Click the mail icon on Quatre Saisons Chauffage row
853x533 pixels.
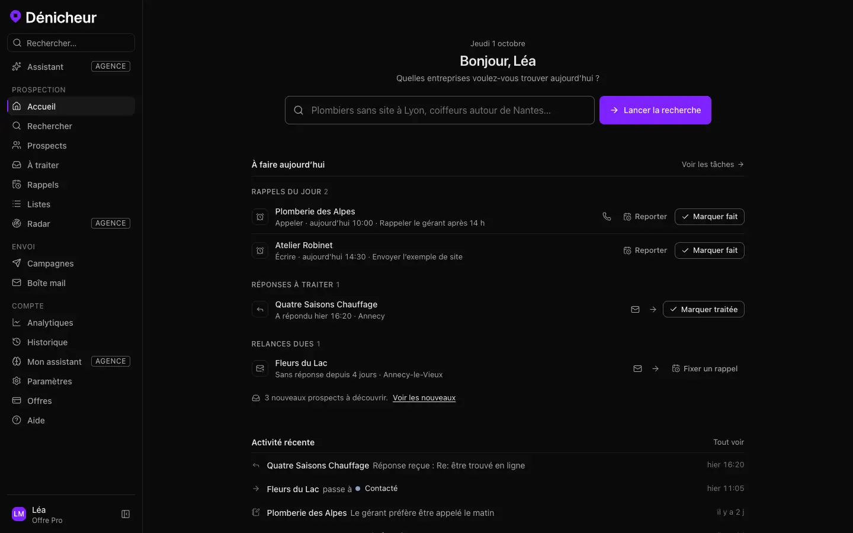click(635, 309)
